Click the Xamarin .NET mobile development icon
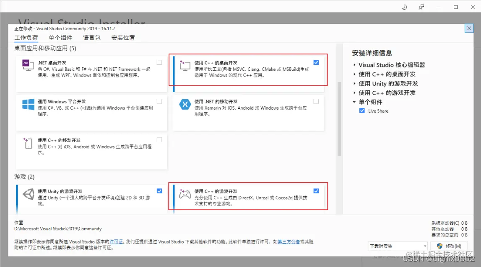481x267 pixels. point(185,104)
